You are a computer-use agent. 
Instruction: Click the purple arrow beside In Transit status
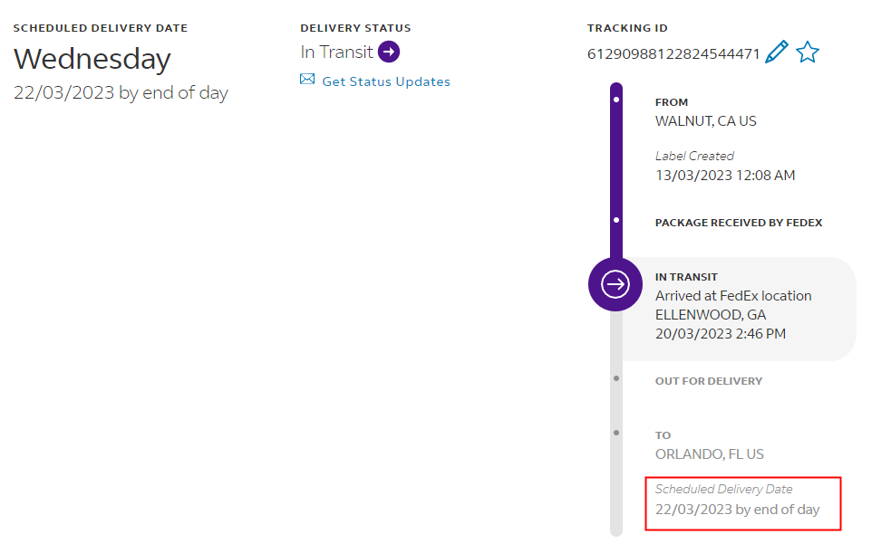pyautogui.click(x=389, y=52)
